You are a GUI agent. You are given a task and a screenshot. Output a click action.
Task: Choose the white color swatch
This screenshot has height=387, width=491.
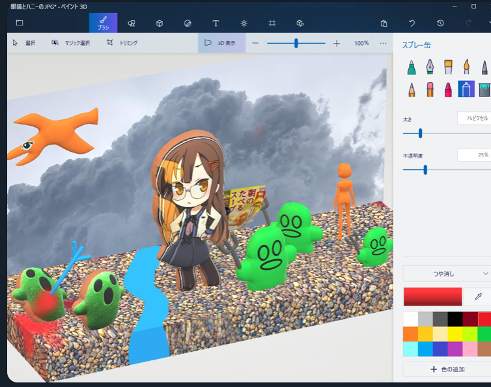coord(410,319)
